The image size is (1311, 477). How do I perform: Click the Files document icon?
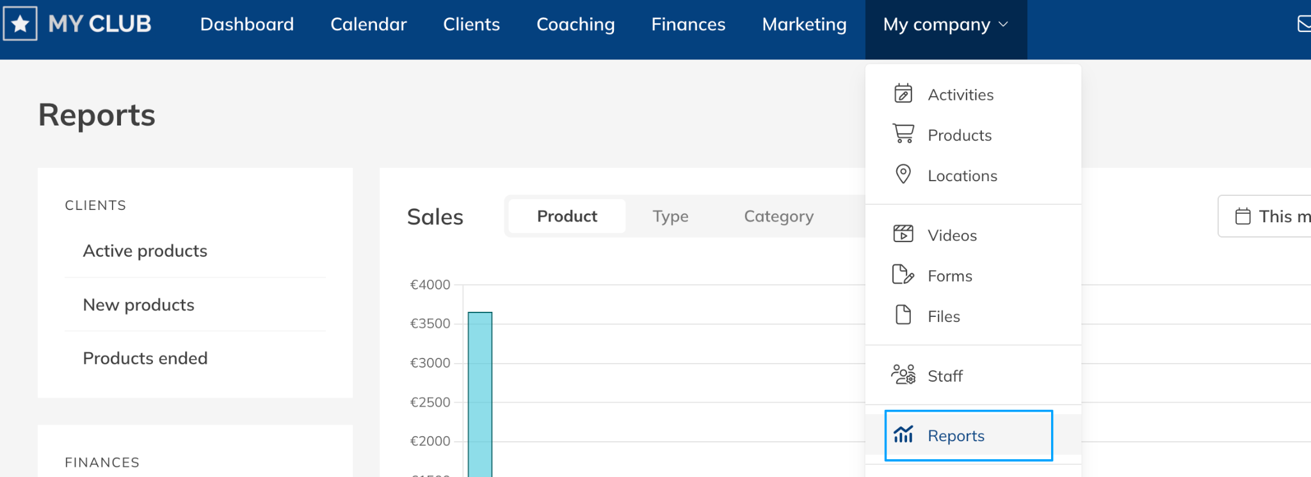(x=903, y=316)
